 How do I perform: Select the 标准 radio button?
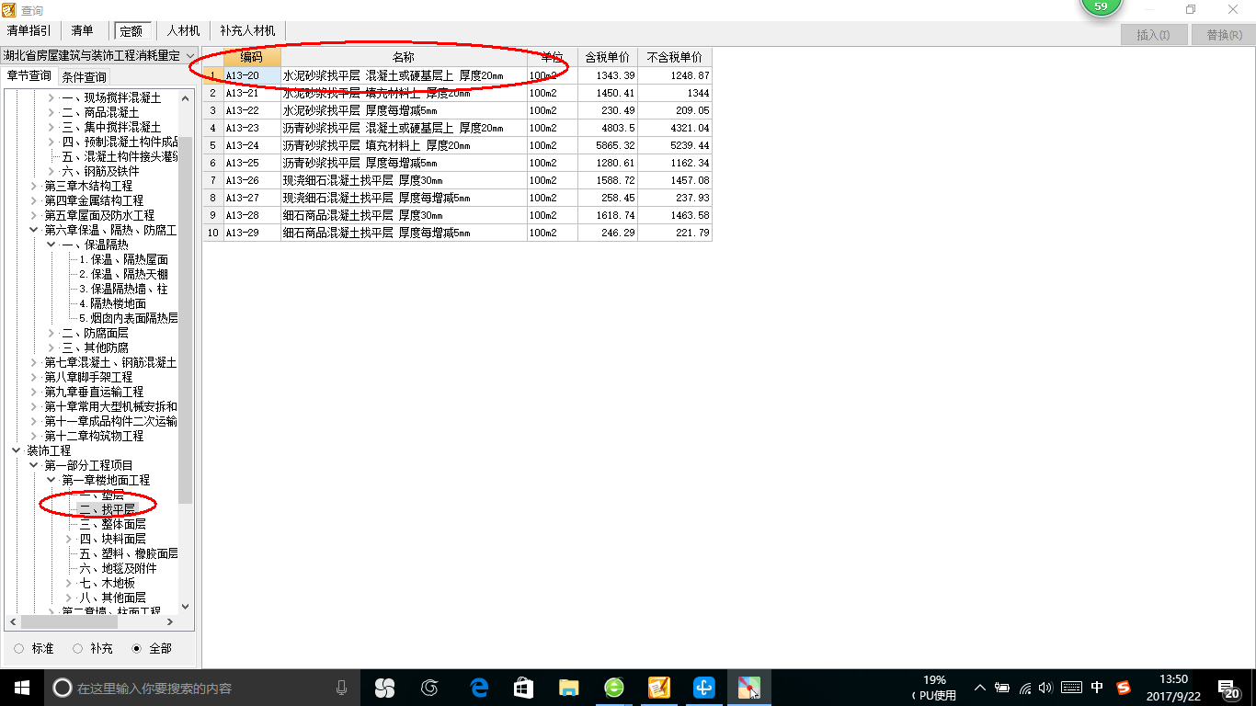tap(19, 648)
